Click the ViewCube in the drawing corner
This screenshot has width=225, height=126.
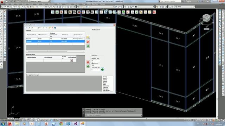click(x=206, y=18)
